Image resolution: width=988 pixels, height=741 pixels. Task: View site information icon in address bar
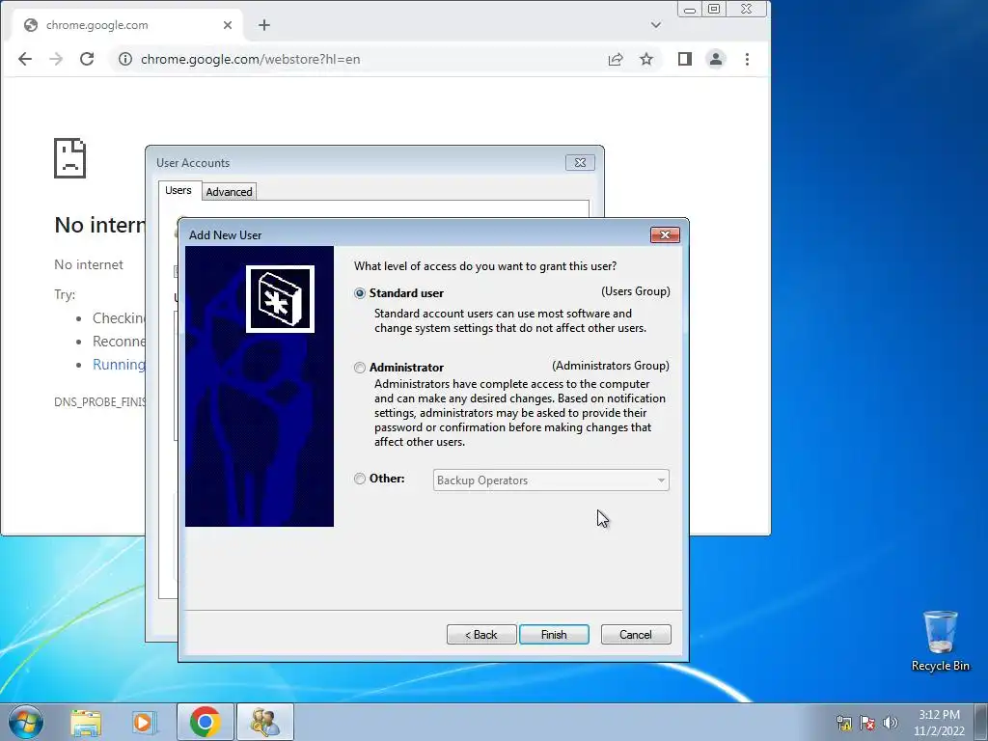click(x=125, y=59)
